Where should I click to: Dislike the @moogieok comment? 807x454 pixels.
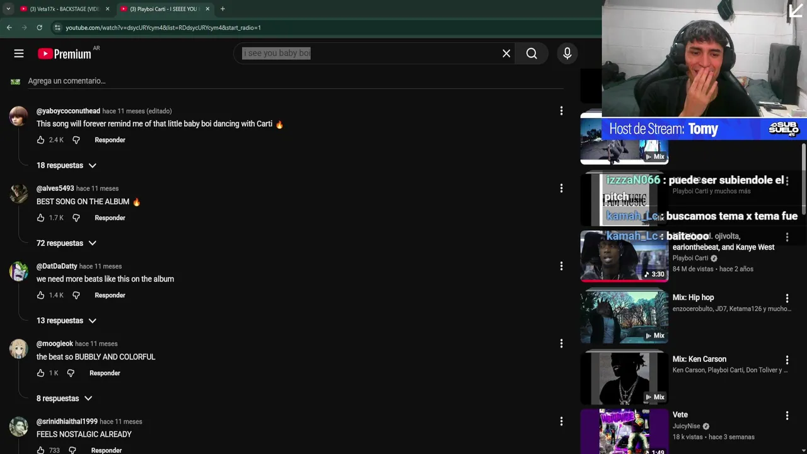[x=71, y=373]
